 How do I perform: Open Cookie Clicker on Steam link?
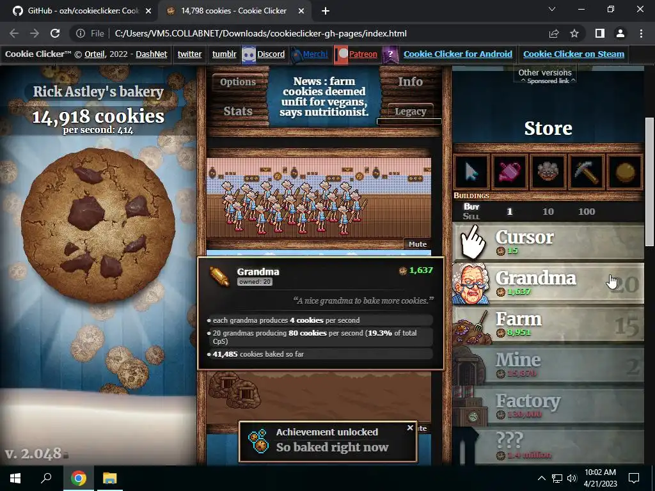click(574, 54)
